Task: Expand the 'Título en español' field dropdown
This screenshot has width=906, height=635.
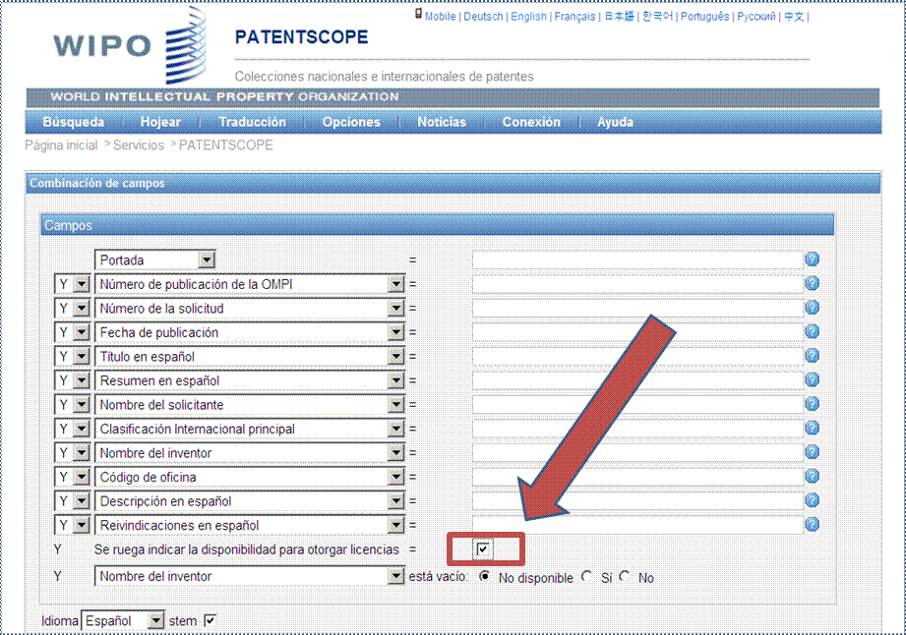Action: (x=395, y=357)
